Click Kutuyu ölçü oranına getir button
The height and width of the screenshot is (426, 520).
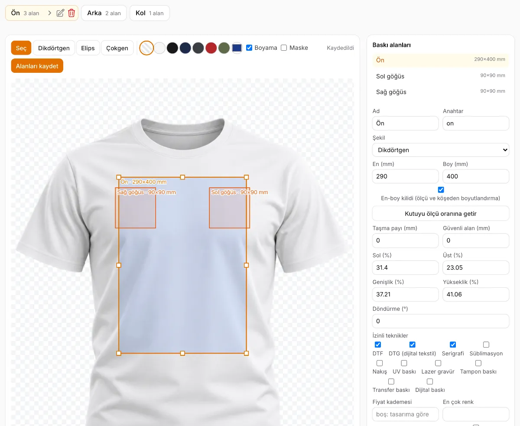(441, 214)
